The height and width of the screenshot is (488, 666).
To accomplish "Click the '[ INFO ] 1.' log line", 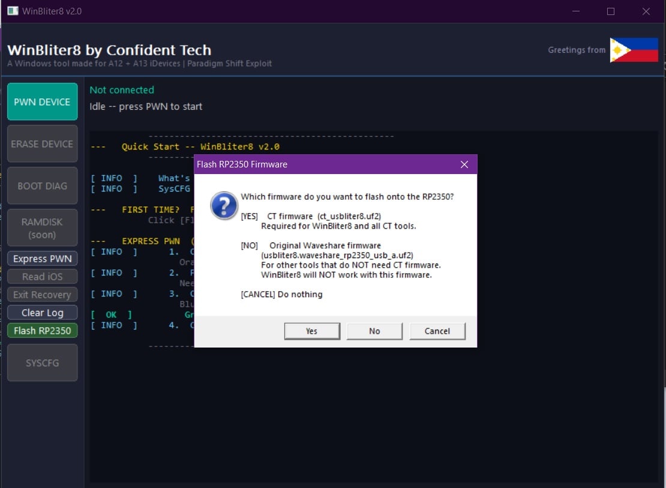I will (x=142, y=252).
